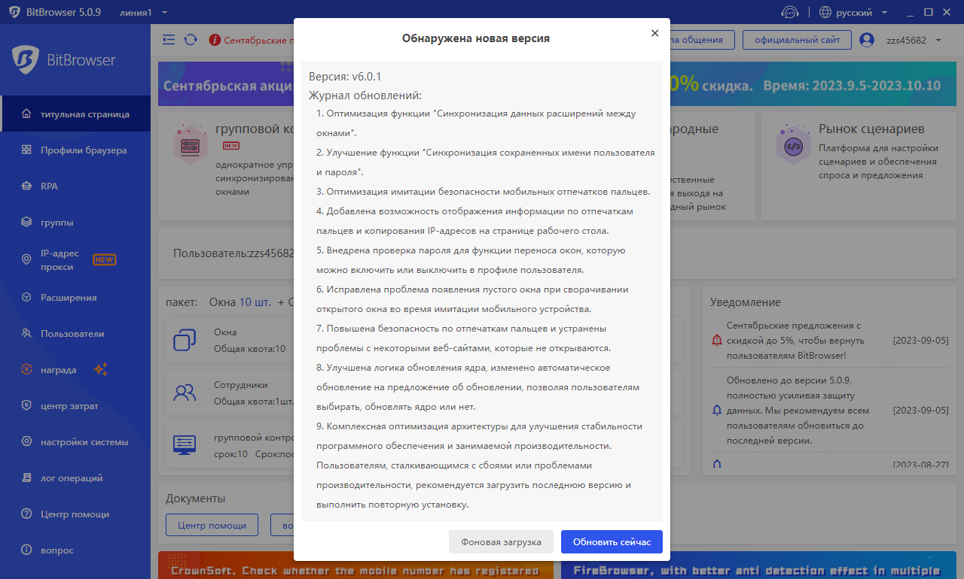
Task: Open настройки системы menu item
Action: pyautogui.click(x=75, y=442)
